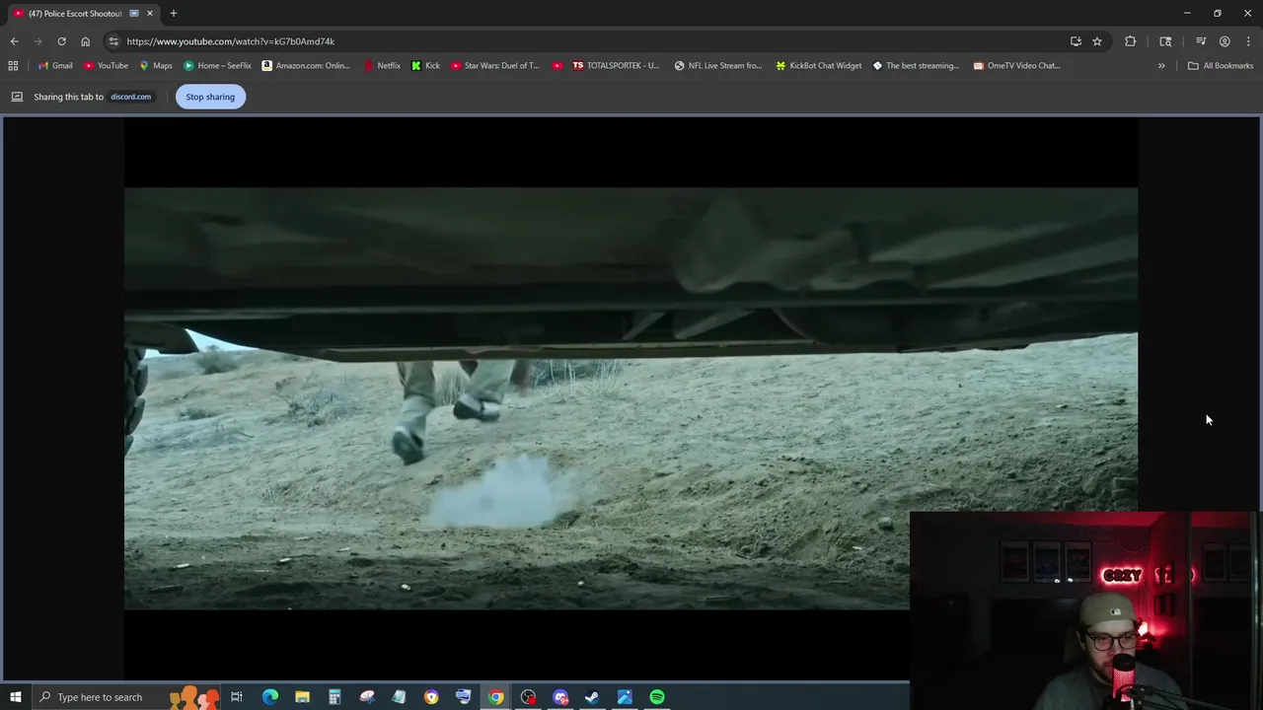Open site information icon in address bar
This screenshot has height=710, width=1263.
[x=113, y=41]
